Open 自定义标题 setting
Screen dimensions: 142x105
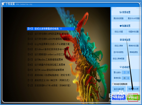tap(119, 31)
